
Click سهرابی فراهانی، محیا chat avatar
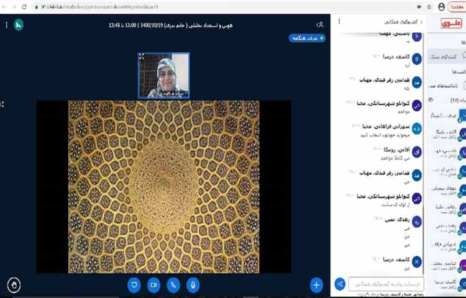[417, 129]
